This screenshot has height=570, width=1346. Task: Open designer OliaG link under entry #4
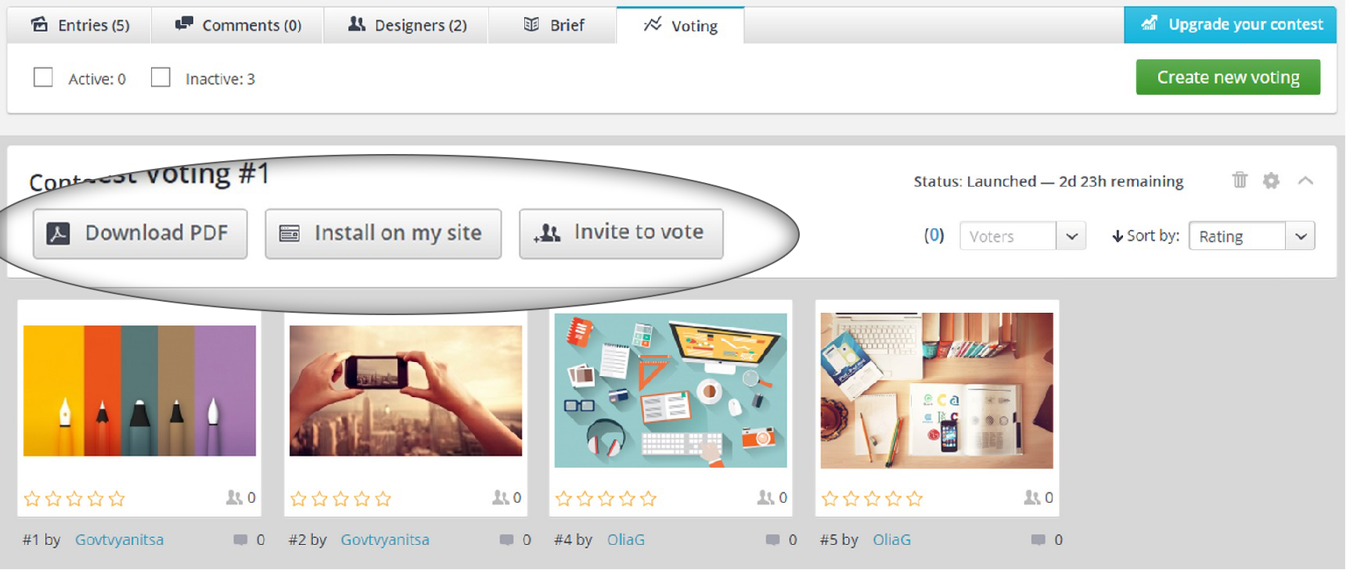point(626,540)
